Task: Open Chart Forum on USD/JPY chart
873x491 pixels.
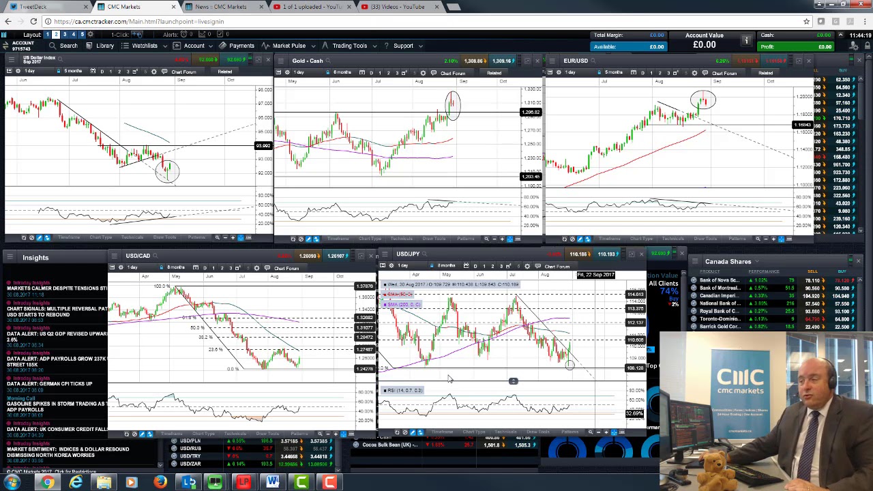Action: (x=557, y=267)
